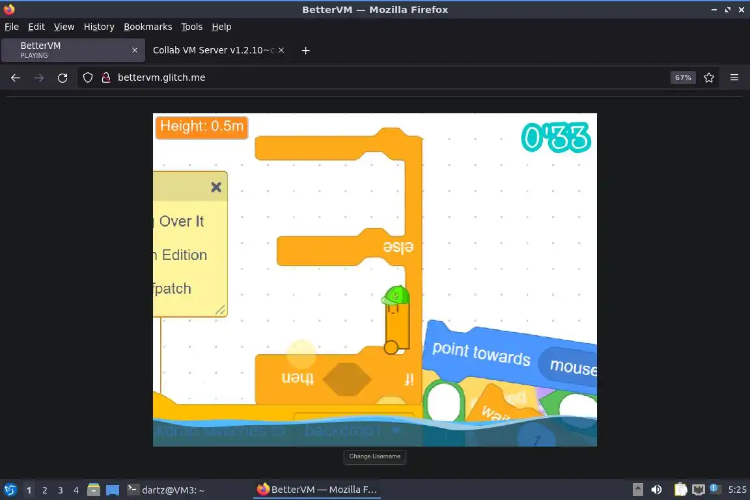The height and width of the screenshot is (500, 750).
Task: Click the 0'33 game timer
Action: (x=556, y=138)
